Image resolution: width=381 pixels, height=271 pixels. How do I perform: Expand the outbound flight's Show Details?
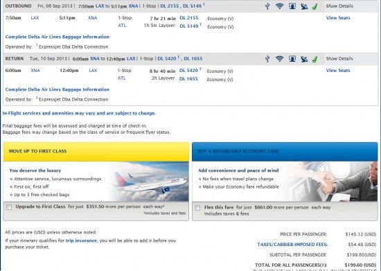339,6
